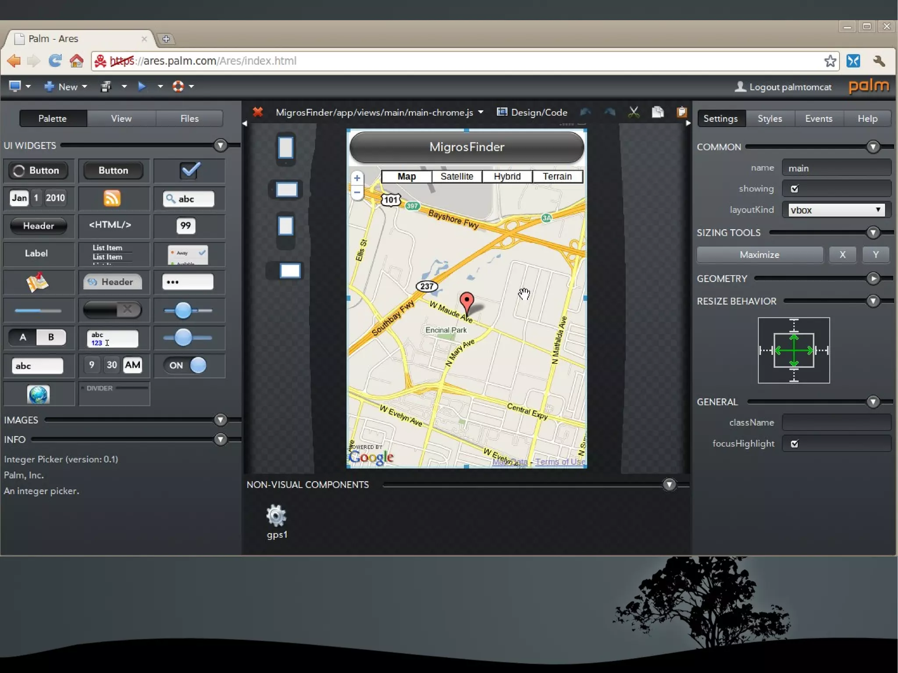Open the layoutKind vbox dropdown
The image size is (898, 673).
pos(836,210)
